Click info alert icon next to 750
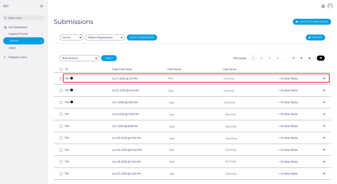Image resolution: width=337 pixels, height=184 pixels. click(72, 78)
